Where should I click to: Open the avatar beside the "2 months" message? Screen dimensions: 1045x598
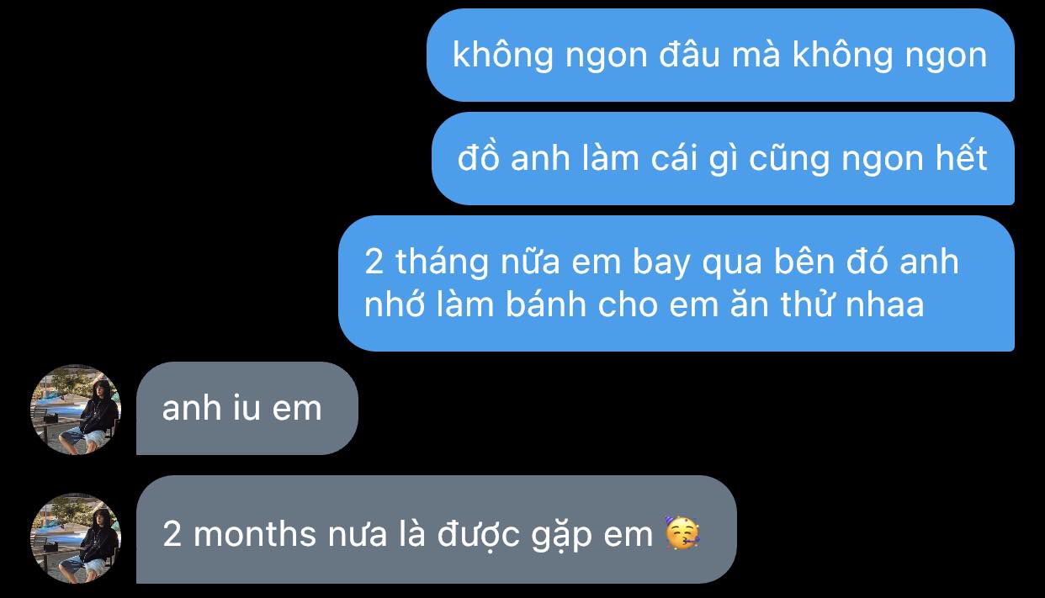pyautogui.click(x=76, y=538)
